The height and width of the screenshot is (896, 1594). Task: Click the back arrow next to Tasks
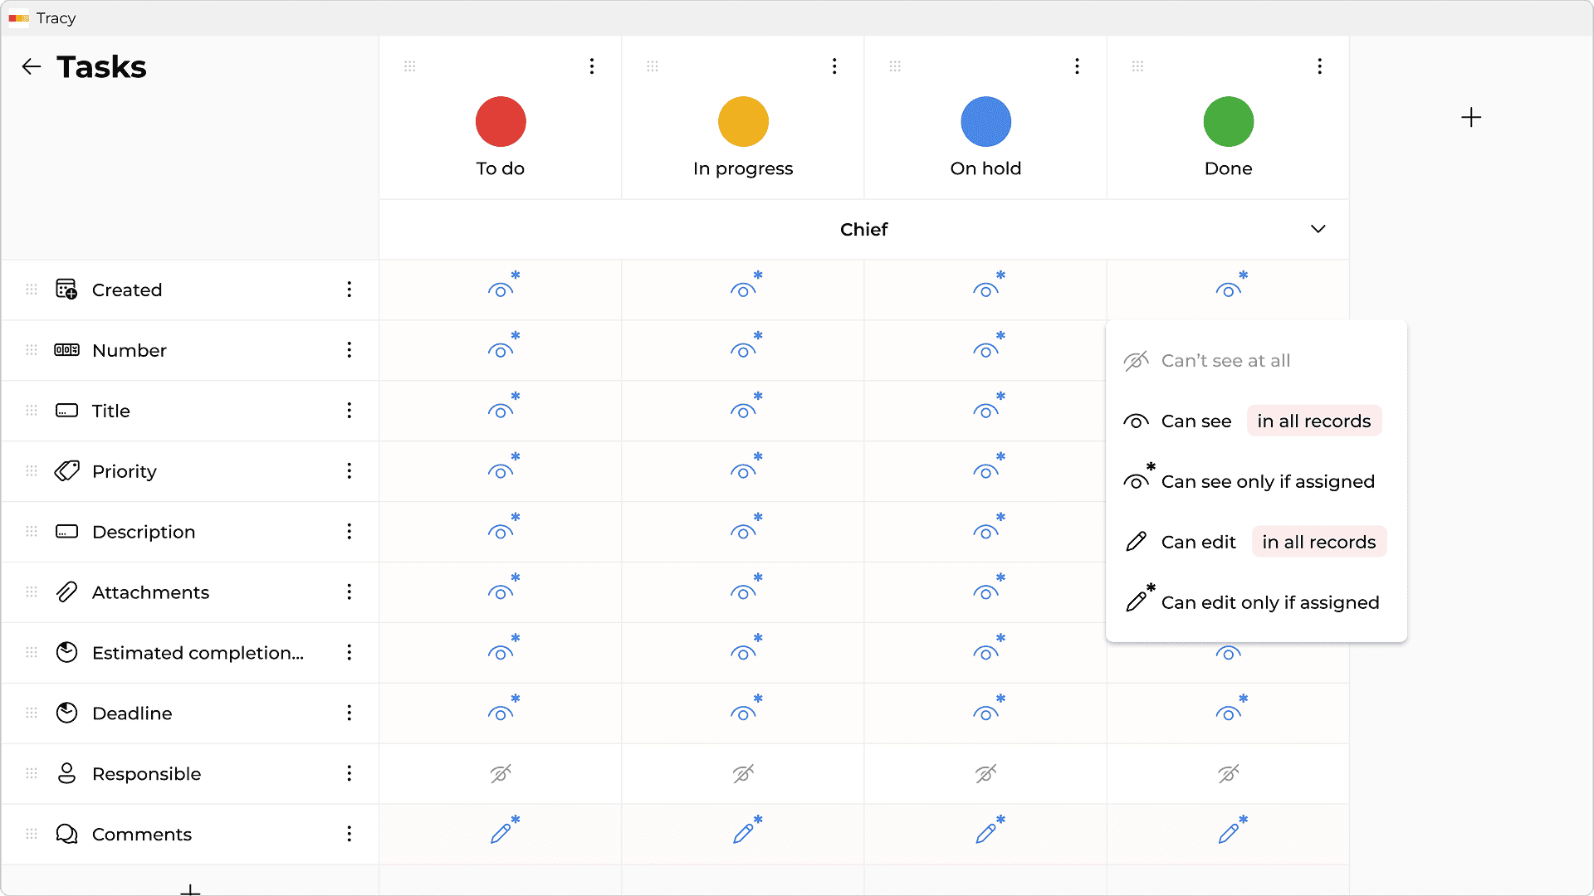pos(32,67)
